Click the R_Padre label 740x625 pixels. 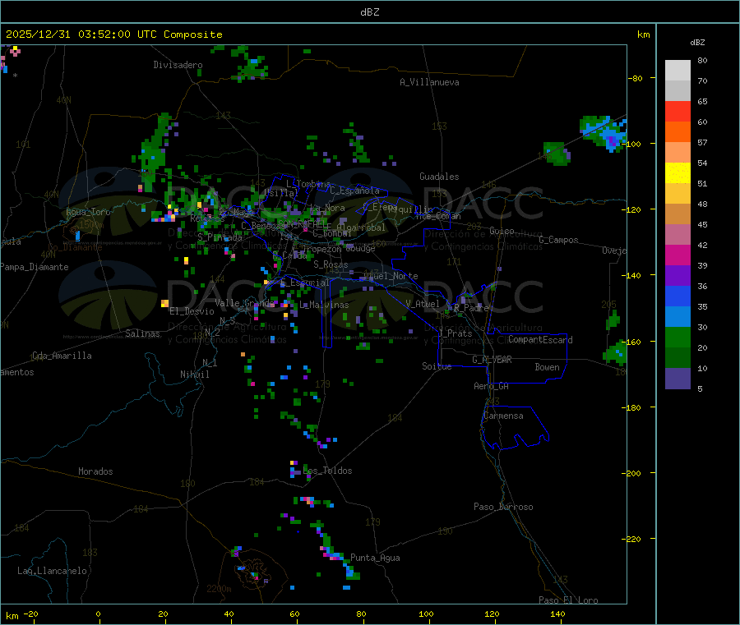pos(471,308)
